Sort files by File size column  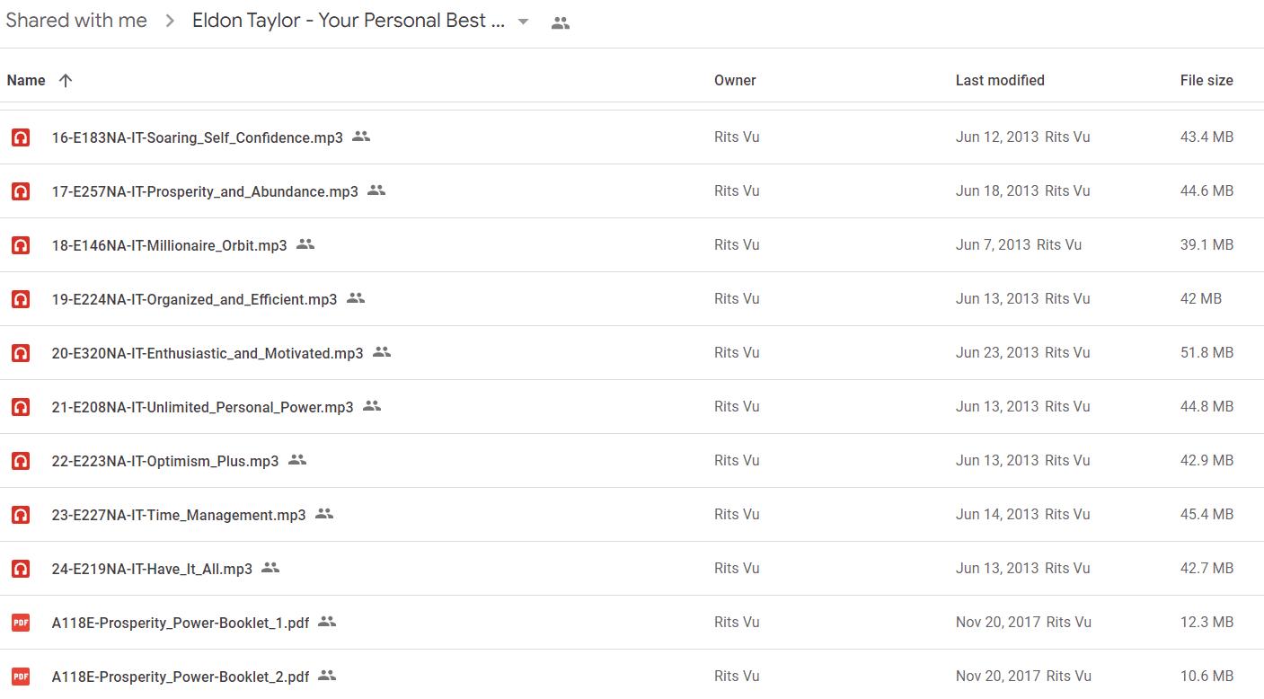[1207, 81]
